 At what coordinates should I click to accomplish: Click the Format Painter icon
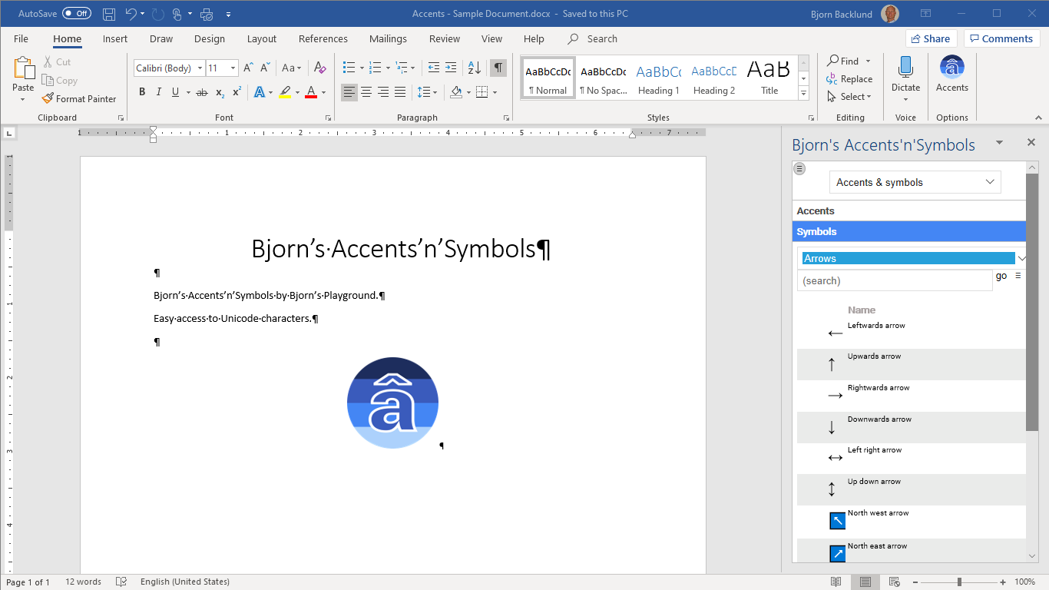48,98
